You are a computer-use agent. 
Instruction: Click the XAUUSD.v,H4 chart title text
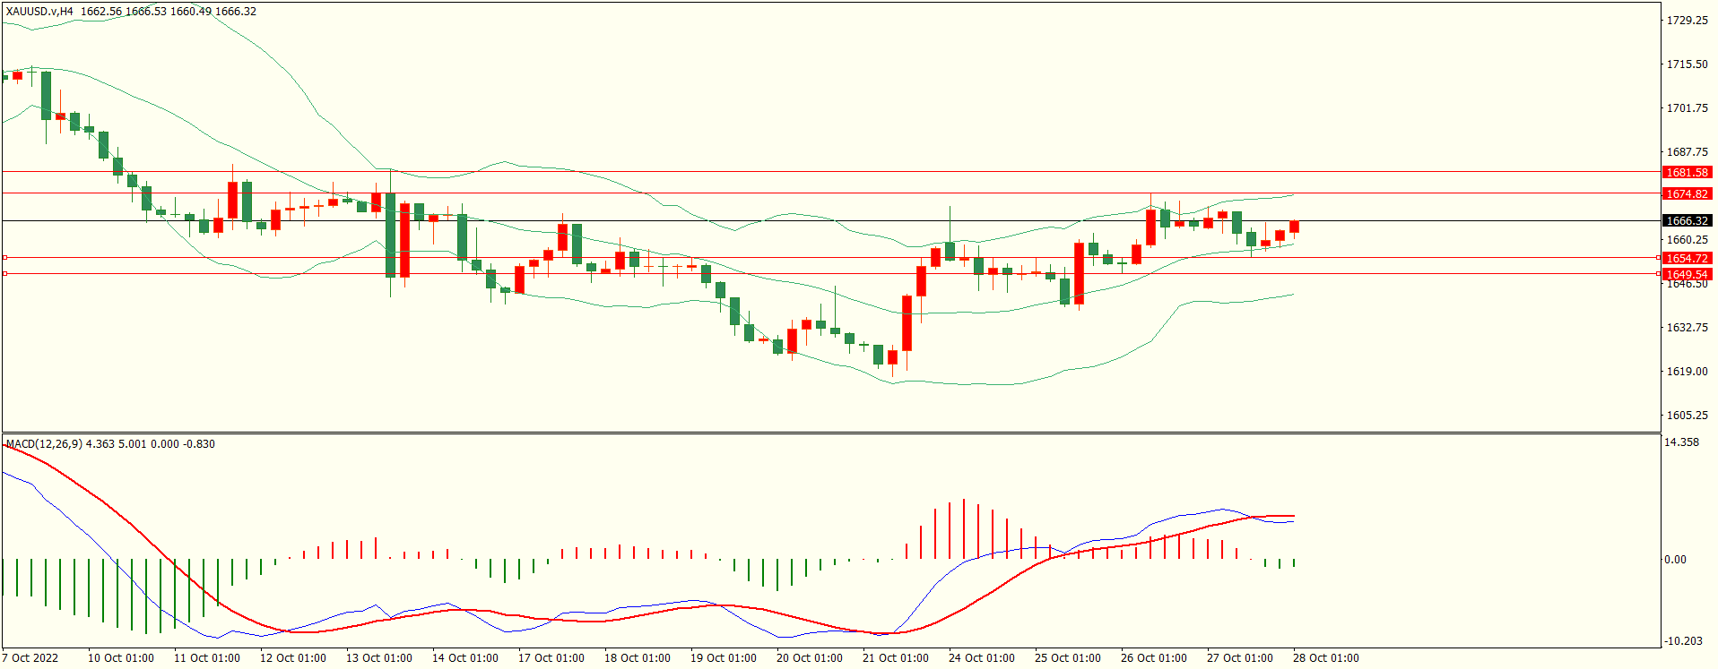39,12
